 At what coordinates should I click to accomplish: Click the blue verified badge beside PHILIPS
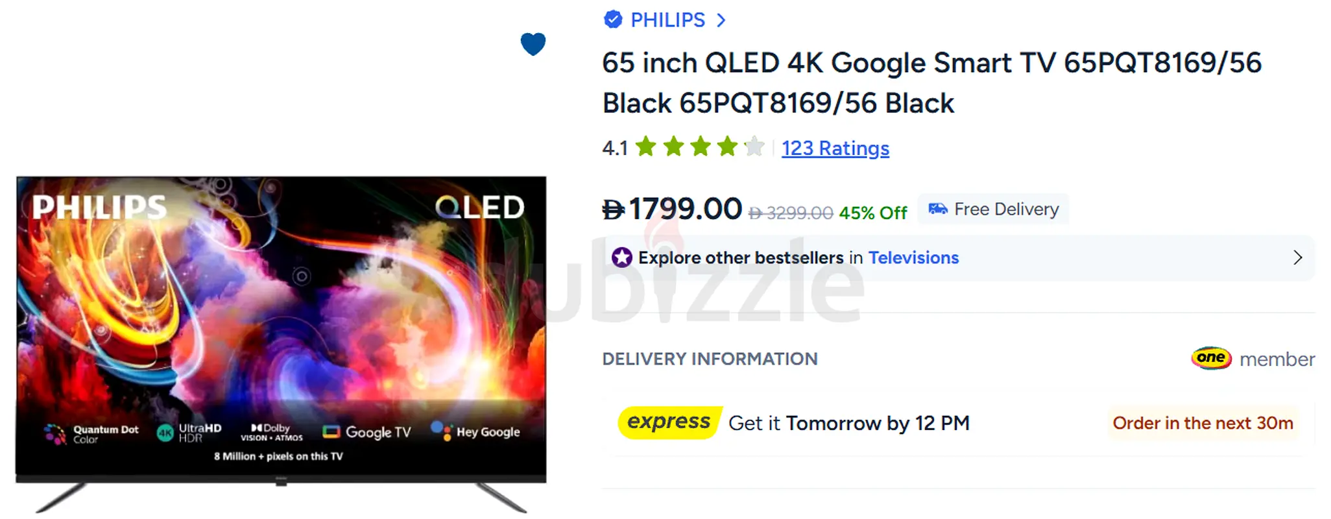click(x=612, y=20)
